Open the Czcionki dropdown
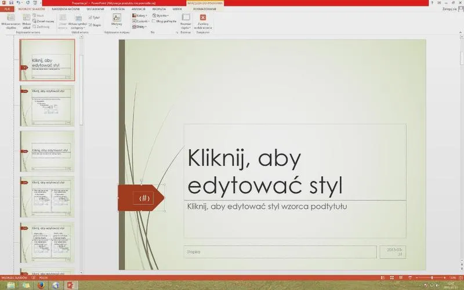The image size is (464, 290). click(x=141, y=21)
